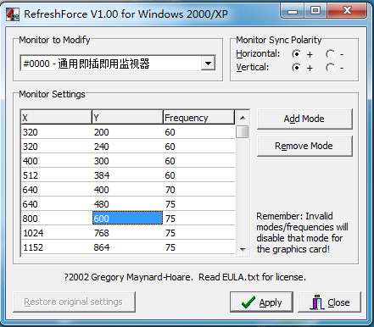This screenshot has height=327, width=374.
Task: Click frequency 60 in the 512x384 row
Action: click(199, 175)
